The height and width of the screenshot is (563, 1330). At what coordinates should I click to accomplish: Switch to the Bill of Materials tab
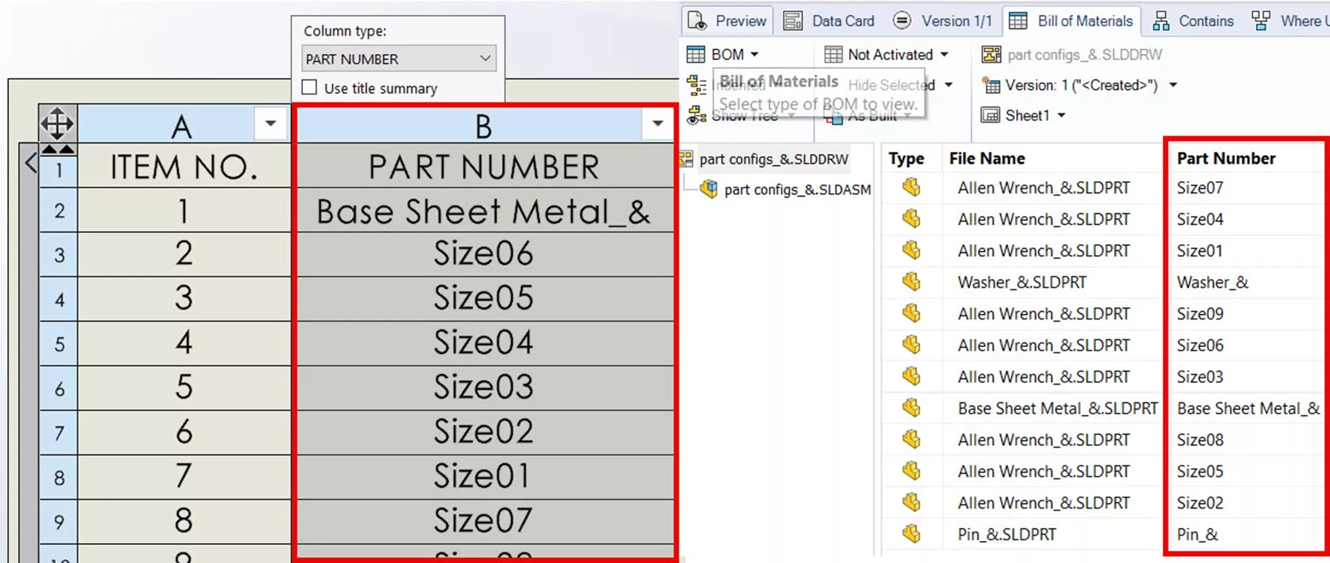[1071, 21]
